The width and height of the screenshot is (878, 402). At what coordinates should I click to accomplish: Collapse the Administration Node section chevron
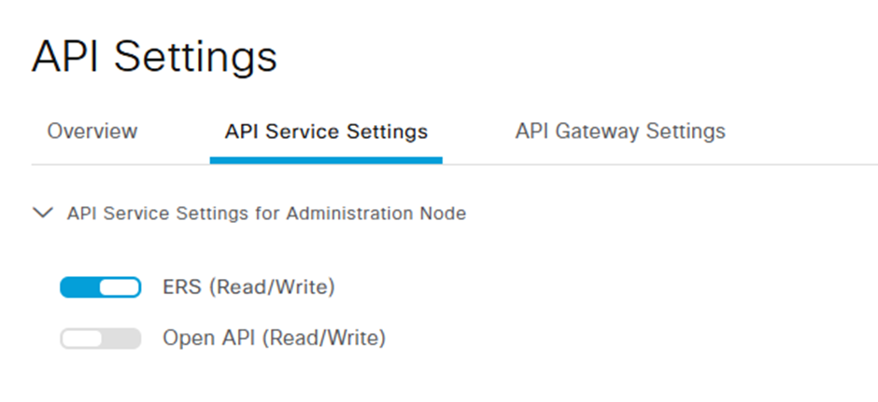[42, 214]
